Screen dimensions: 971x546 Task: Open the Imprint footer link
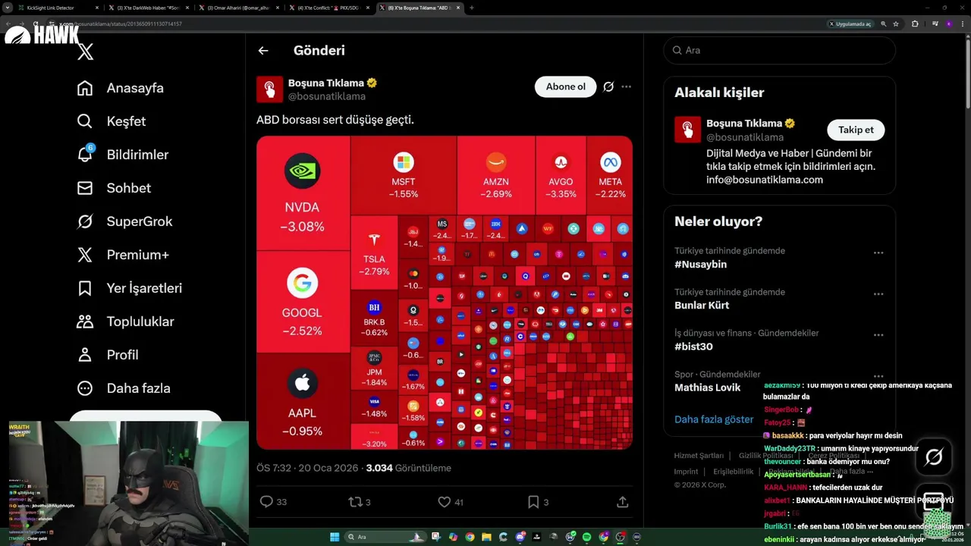tap(686, 472)
